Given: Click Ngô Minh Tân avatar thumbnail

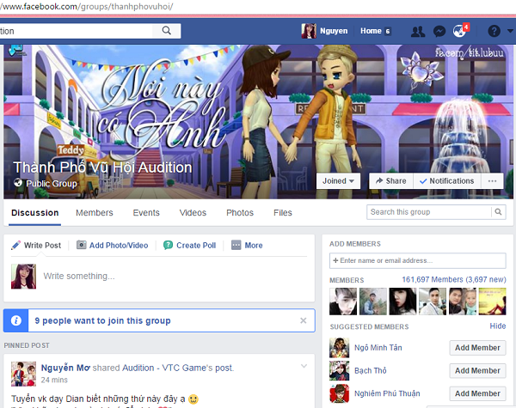Looking at the screenshot, I should [340, 348].
